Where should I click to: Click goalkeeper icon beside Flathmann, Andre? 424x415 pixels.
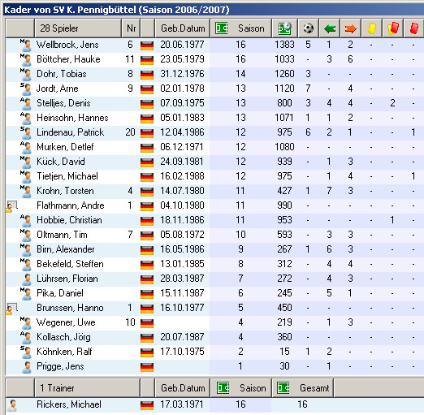coord(11,205)
